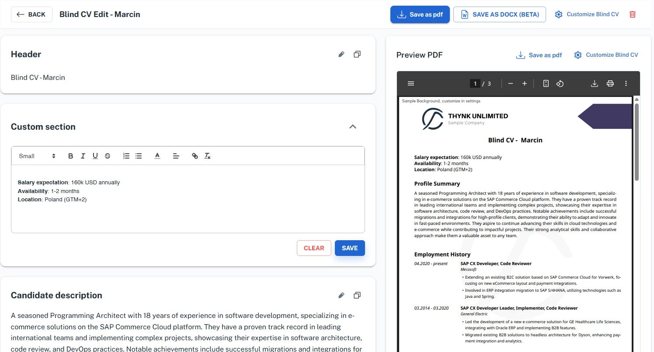654x352 pixels.
Task: Click the PDF page number field
Action: click(x=475, y=84)
